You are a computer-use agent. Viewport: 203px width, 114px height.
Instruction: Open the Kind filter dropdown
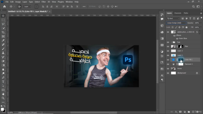(173, 18)
